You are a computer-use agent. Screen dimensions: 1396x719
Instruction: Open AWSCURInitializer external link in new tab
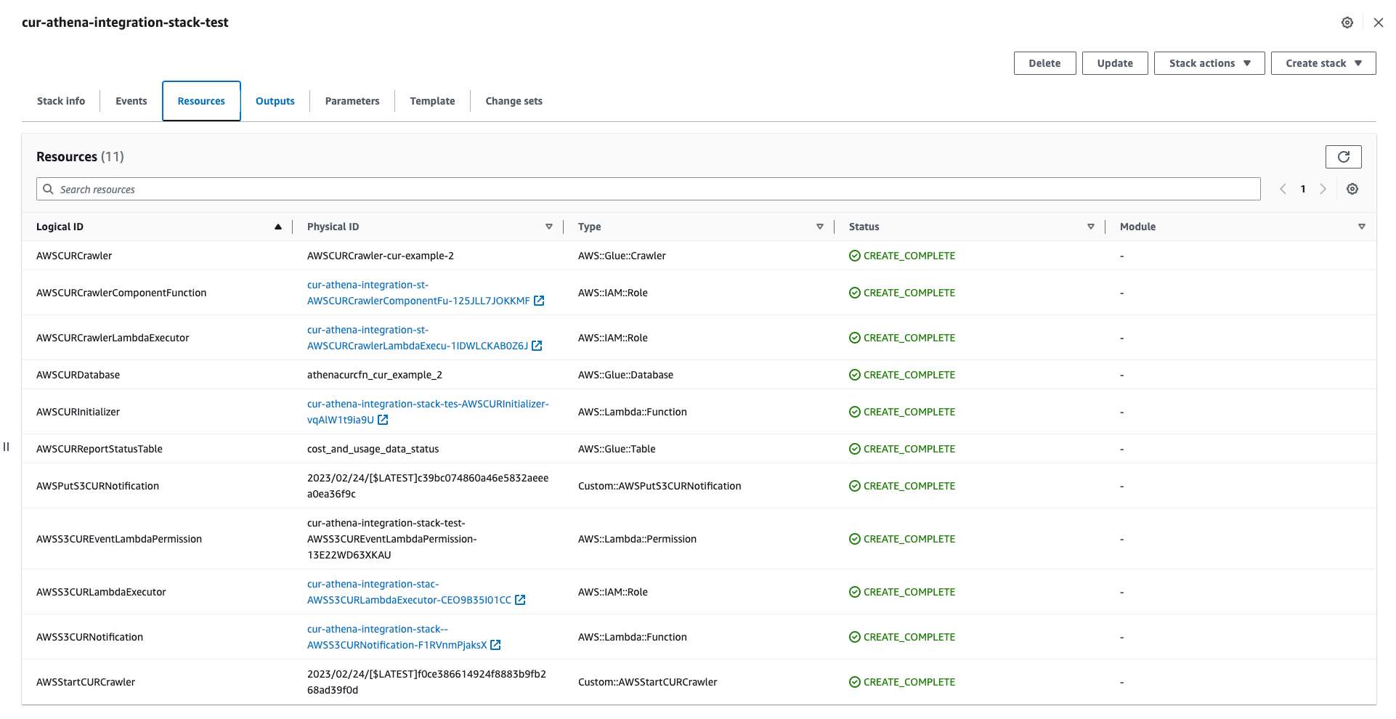tap(384, 420)
